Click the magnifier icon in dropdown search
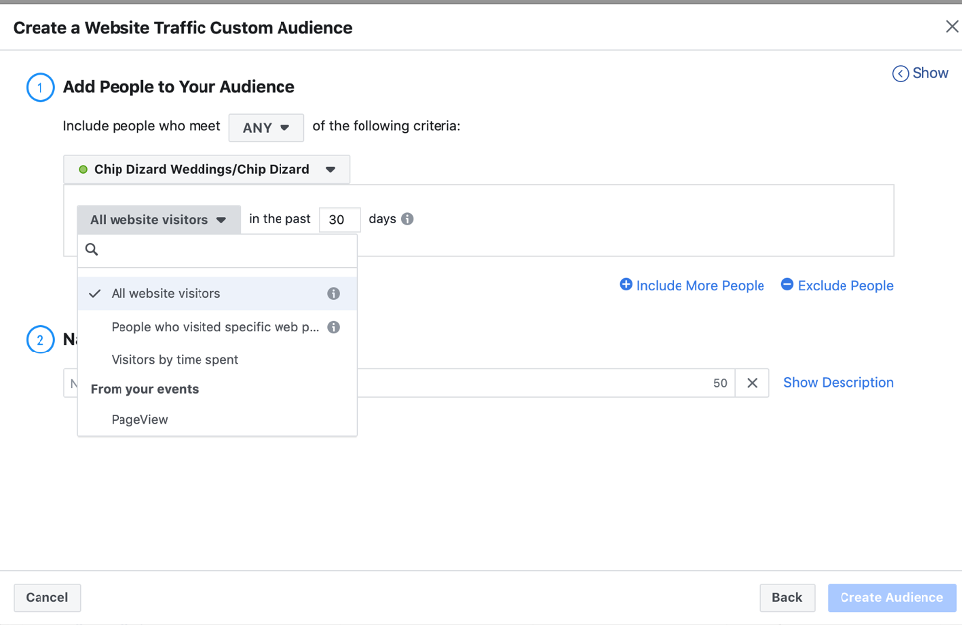Screen dimensions: 962x625 tap(92, 249)
